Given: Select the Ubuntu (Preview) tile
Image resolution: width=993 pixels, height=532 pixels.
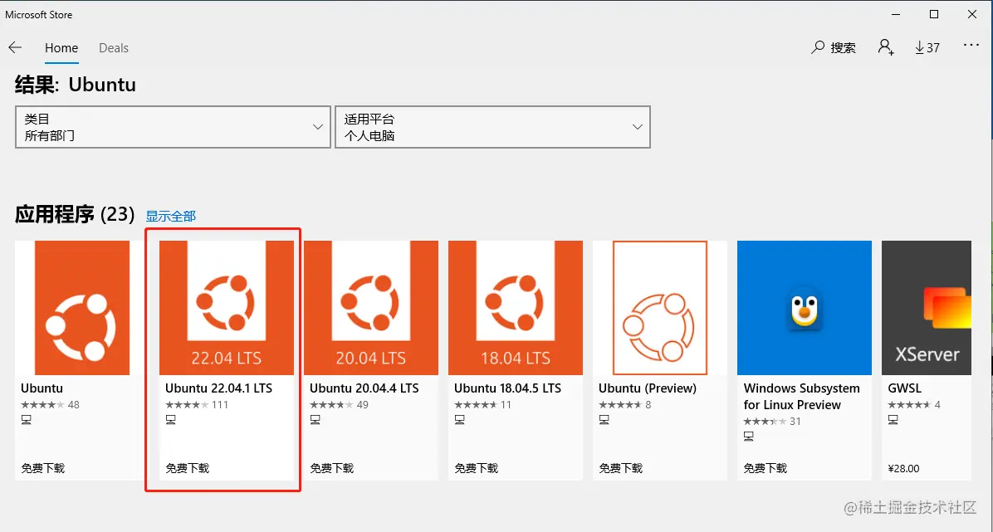Looking at the screenshot, I should coord(659,307).
